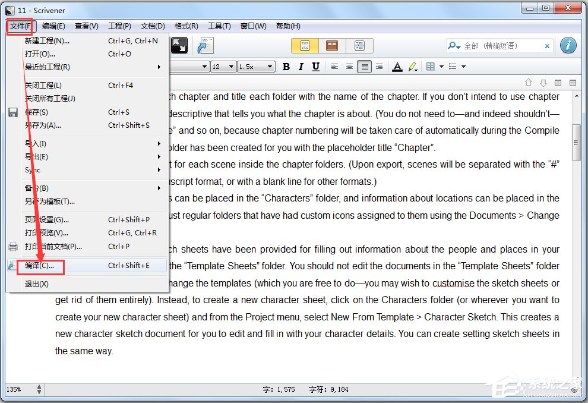Open the 窗口(W) menu
The width and height of the screenshot is (588, 403).
254,26
